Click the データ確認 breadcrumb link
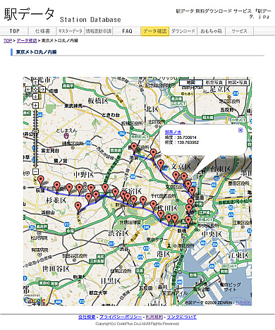The height and width of the screenshot is (330, 275). pos(27,41)
